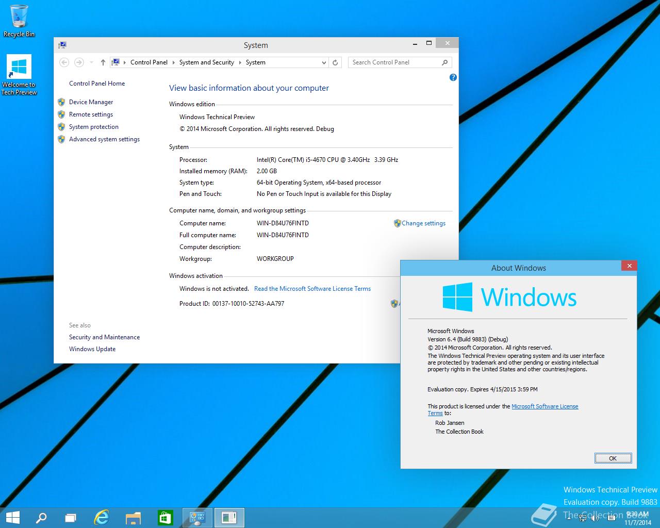
Task: Maximize the System window
Action: point(428,43)
